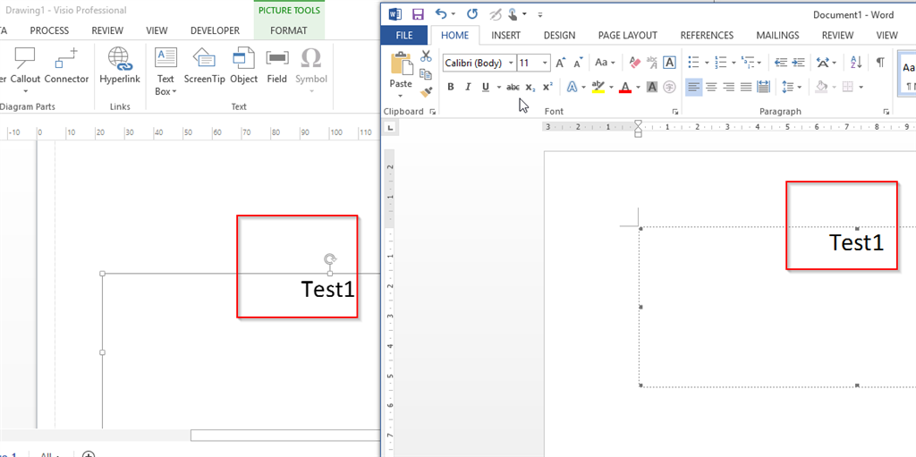Switch to the PAGE LAYOUT tab in Word
The image size is (916, 457).
(627, 35)
